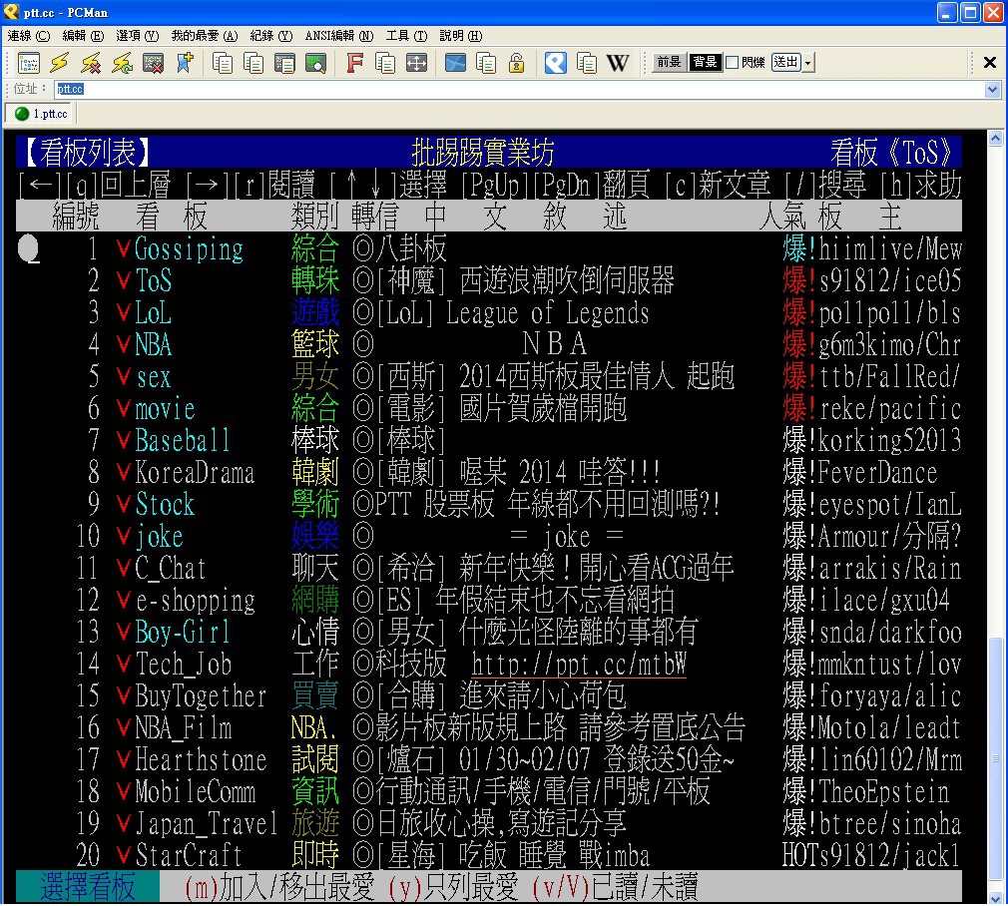The width and height of the screenshot is (1008, 906).
Task: Click the yellow lightning connect icon
Action: click(x=60, y=63)
